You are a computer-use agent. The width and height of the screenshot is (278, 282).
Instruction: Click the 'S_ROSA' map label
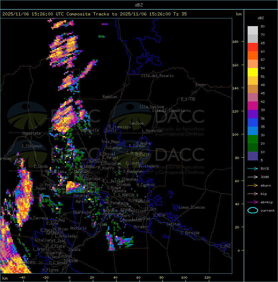tap(159, 215)
